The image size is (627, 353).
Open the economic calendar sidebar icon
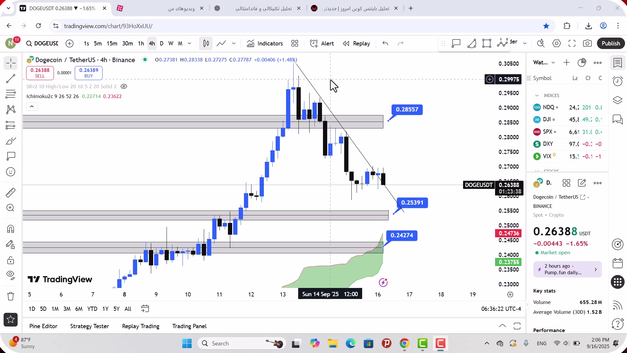tap(618, 263)
